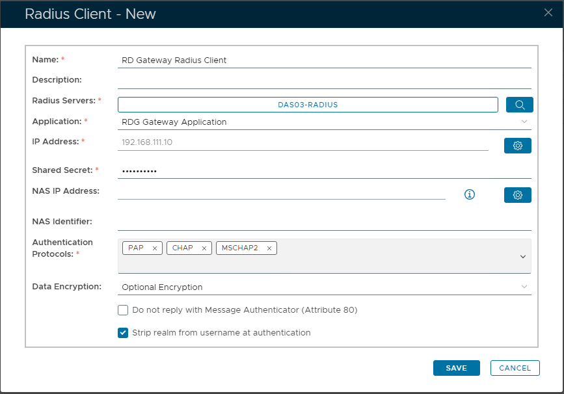
Task: Close the Radius Client dialog
Action: pos(548,12)
